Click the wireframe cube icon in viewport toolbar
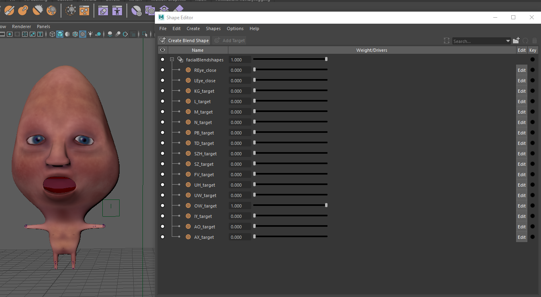The width and height of the screenshot is (541, 297). pyautogui.click(x=52, y=34)
